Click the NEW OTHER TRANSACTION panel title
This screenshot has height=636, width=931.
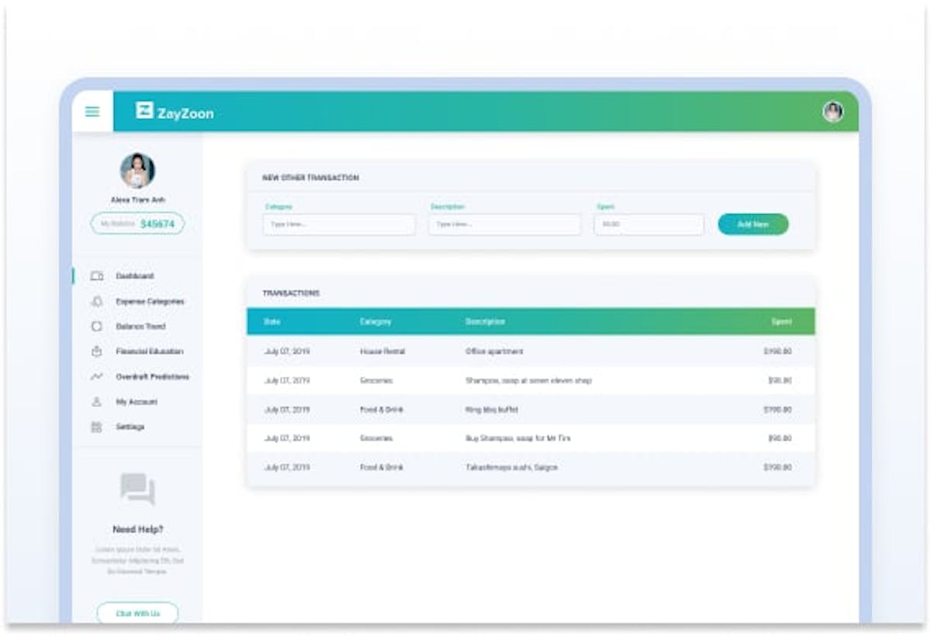click(310, 178)
